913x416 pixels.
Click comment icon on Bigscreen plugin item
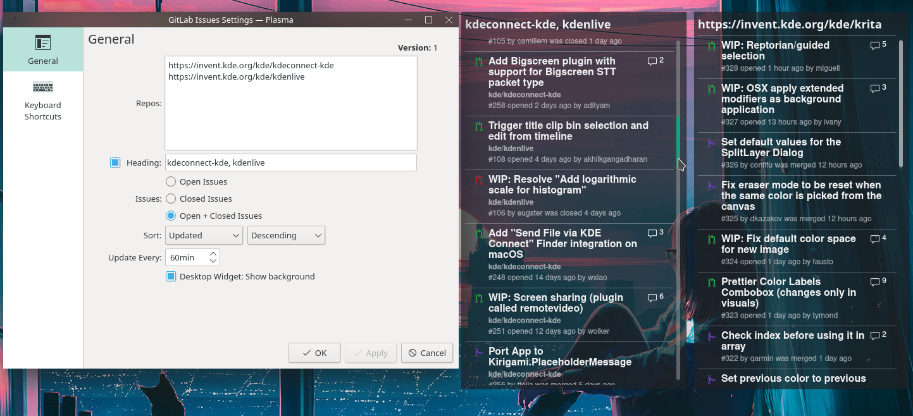(652, 61)
